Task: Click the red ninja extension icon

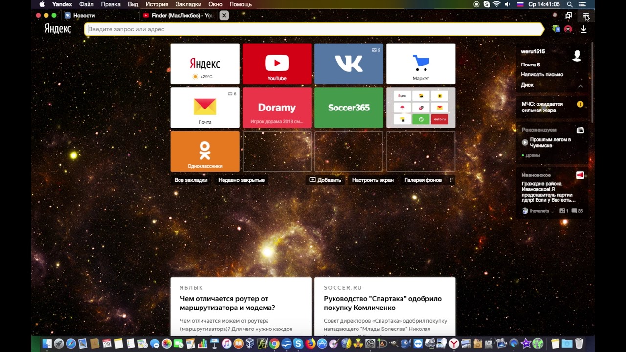Action: [568, 29]
